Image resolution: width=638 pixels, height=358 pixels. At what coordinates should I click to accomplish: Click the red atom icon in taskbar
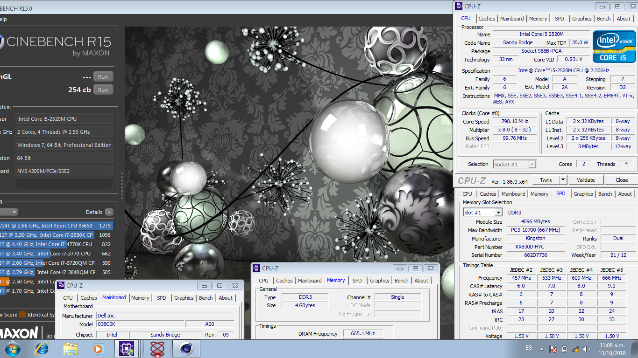[157, 349]
